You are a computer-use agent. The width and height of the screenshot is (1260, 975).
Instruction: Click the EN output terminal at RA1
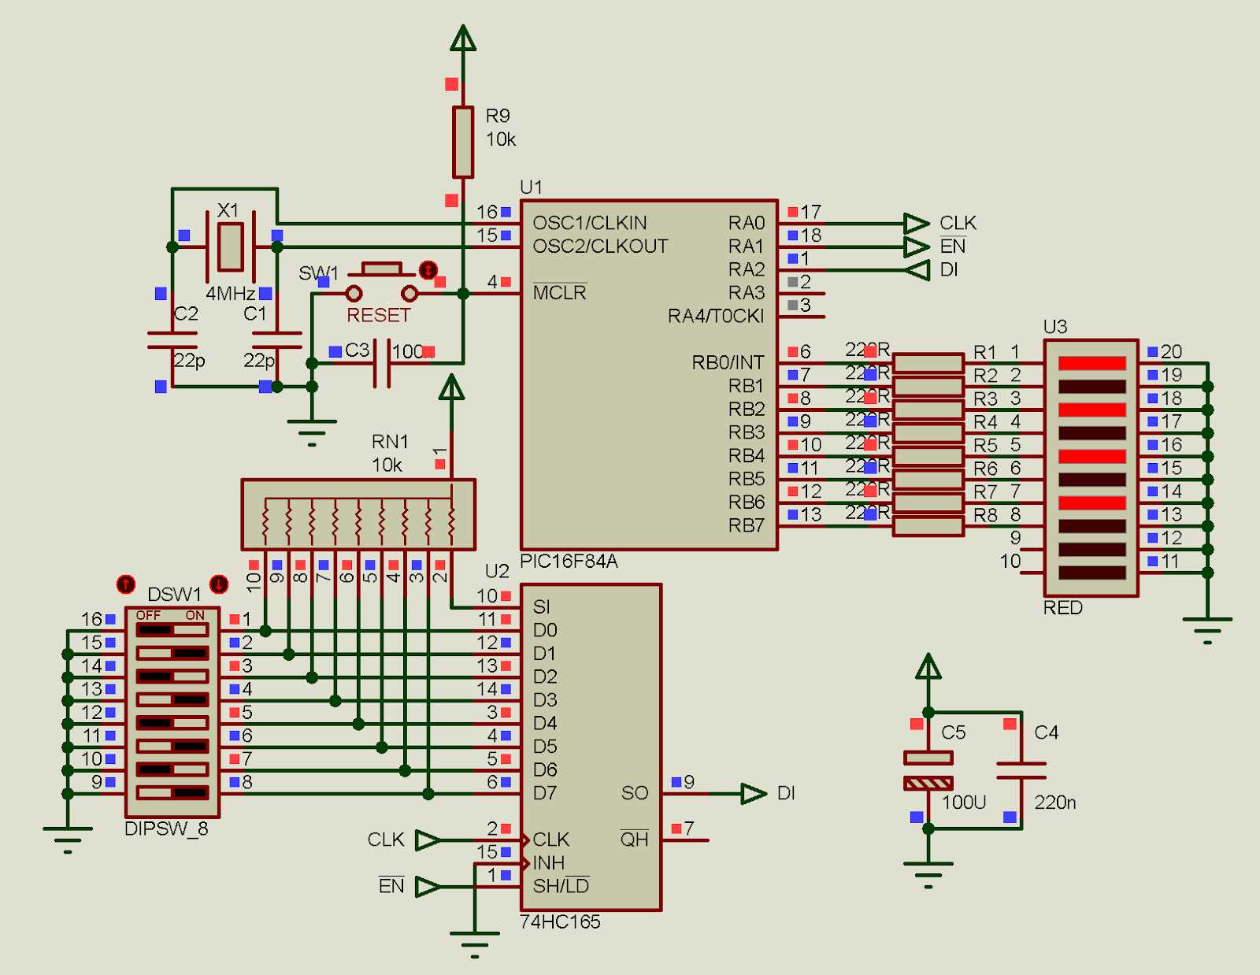[x=917, y=247]
